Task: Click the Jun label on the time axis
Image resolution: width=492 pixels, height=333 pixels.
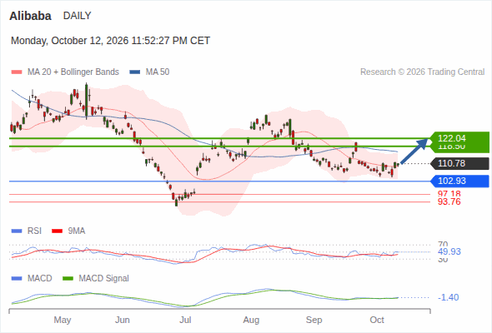Action: click(123, 320)
